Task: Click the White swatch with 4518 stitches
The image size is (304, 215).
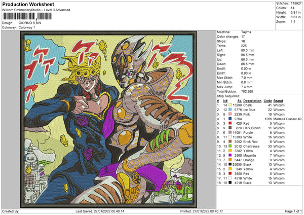Action: coord(230,178)
